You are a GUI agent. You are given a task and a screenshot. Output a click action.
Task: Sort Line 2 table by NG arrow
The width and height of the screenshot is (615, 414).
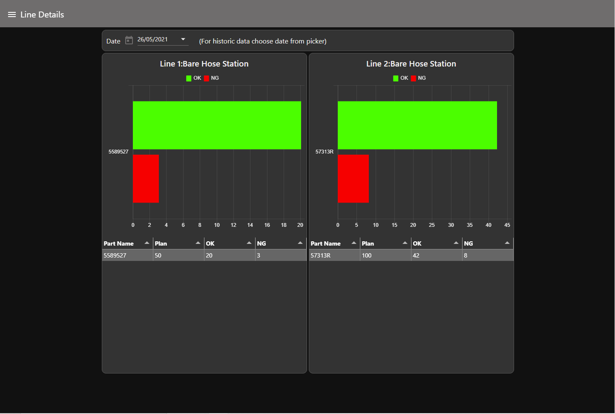[507, 243]
